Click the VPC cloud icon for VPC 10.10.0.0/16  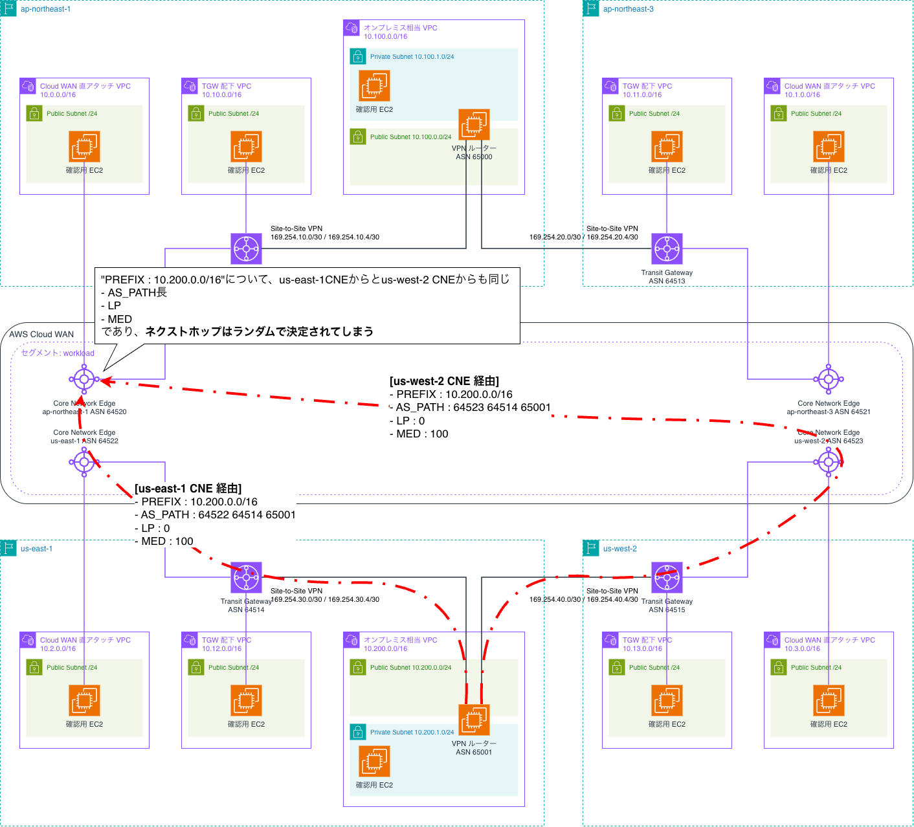point(190,86)
